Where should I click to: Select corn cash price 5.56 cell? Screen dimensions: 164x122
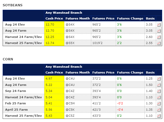(49, 110)
